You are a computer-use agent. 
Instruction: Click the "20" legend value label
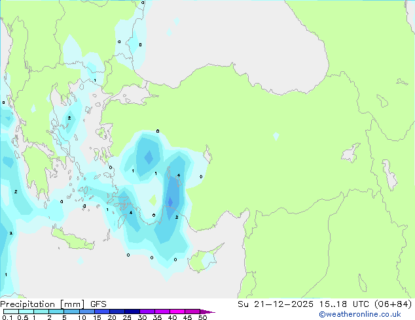pyautogui.click(x=112, y=317)
